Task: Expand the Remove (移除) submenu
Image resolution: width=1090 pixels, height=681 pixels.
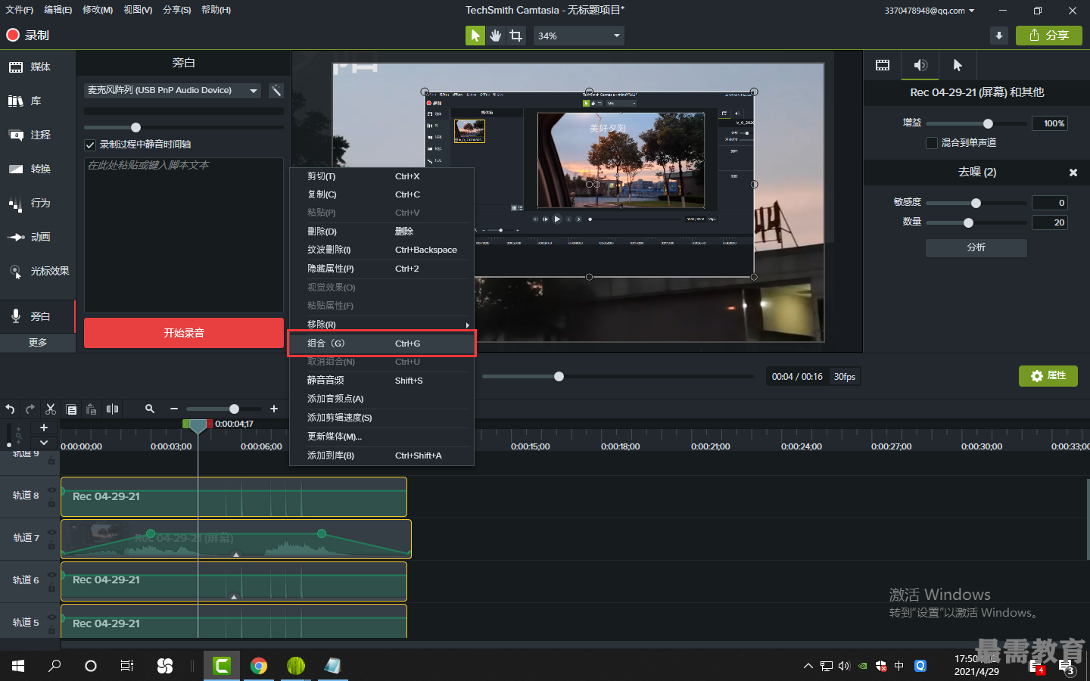Action: point(381,325)
